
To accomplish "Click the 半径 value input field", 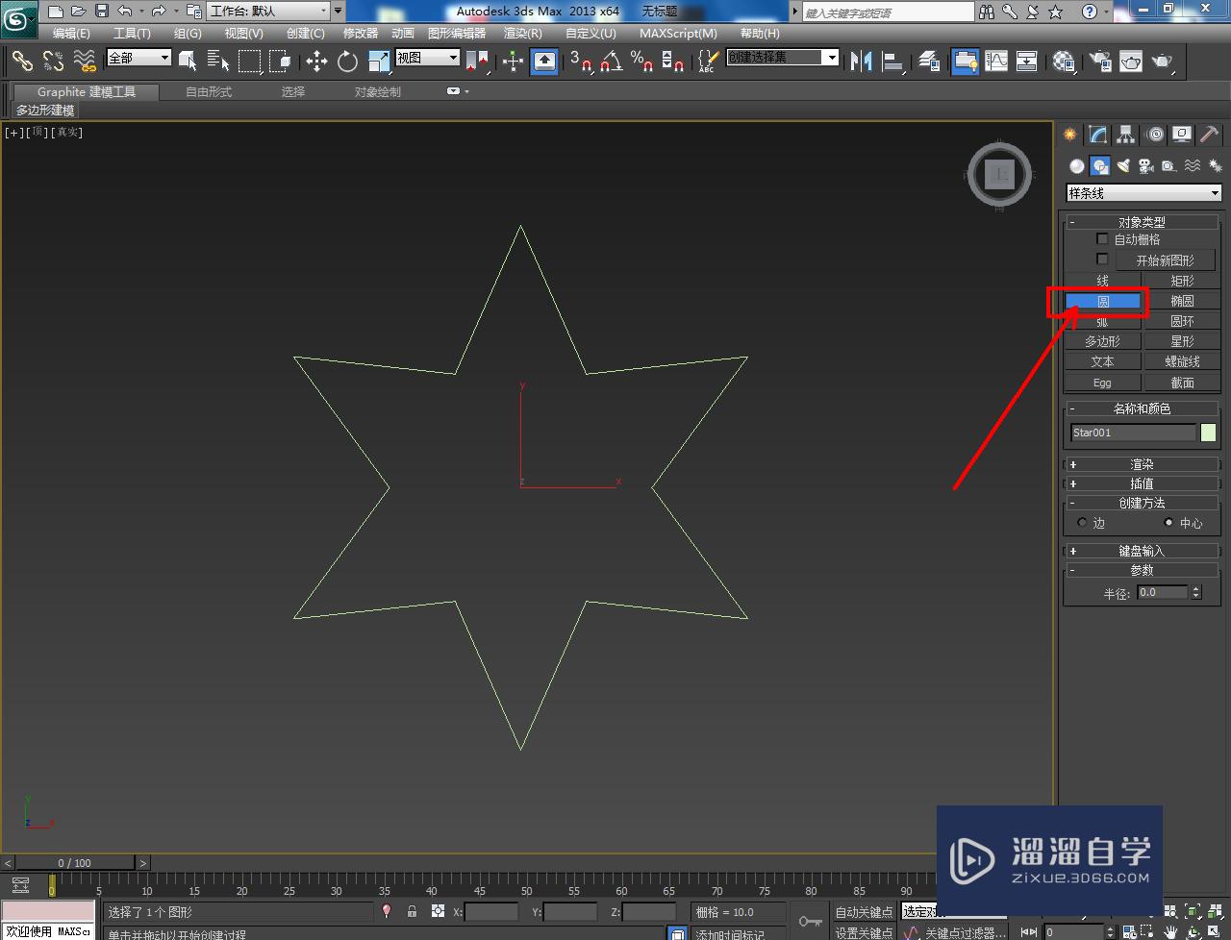I will tap(1163, 592).
